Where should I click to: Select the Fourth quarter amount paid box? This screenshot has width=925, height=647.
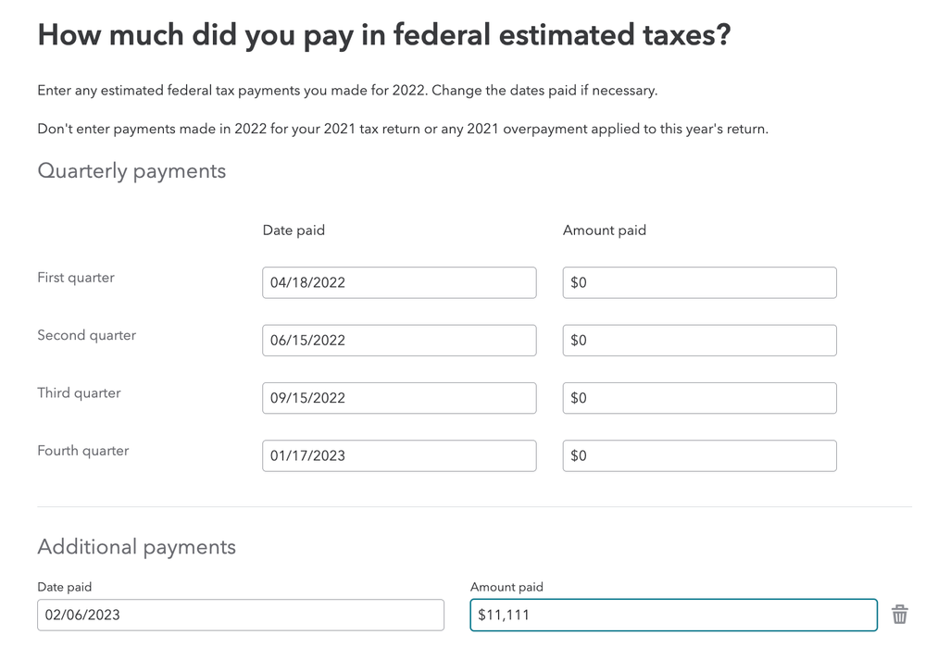[x=700, y=456]
